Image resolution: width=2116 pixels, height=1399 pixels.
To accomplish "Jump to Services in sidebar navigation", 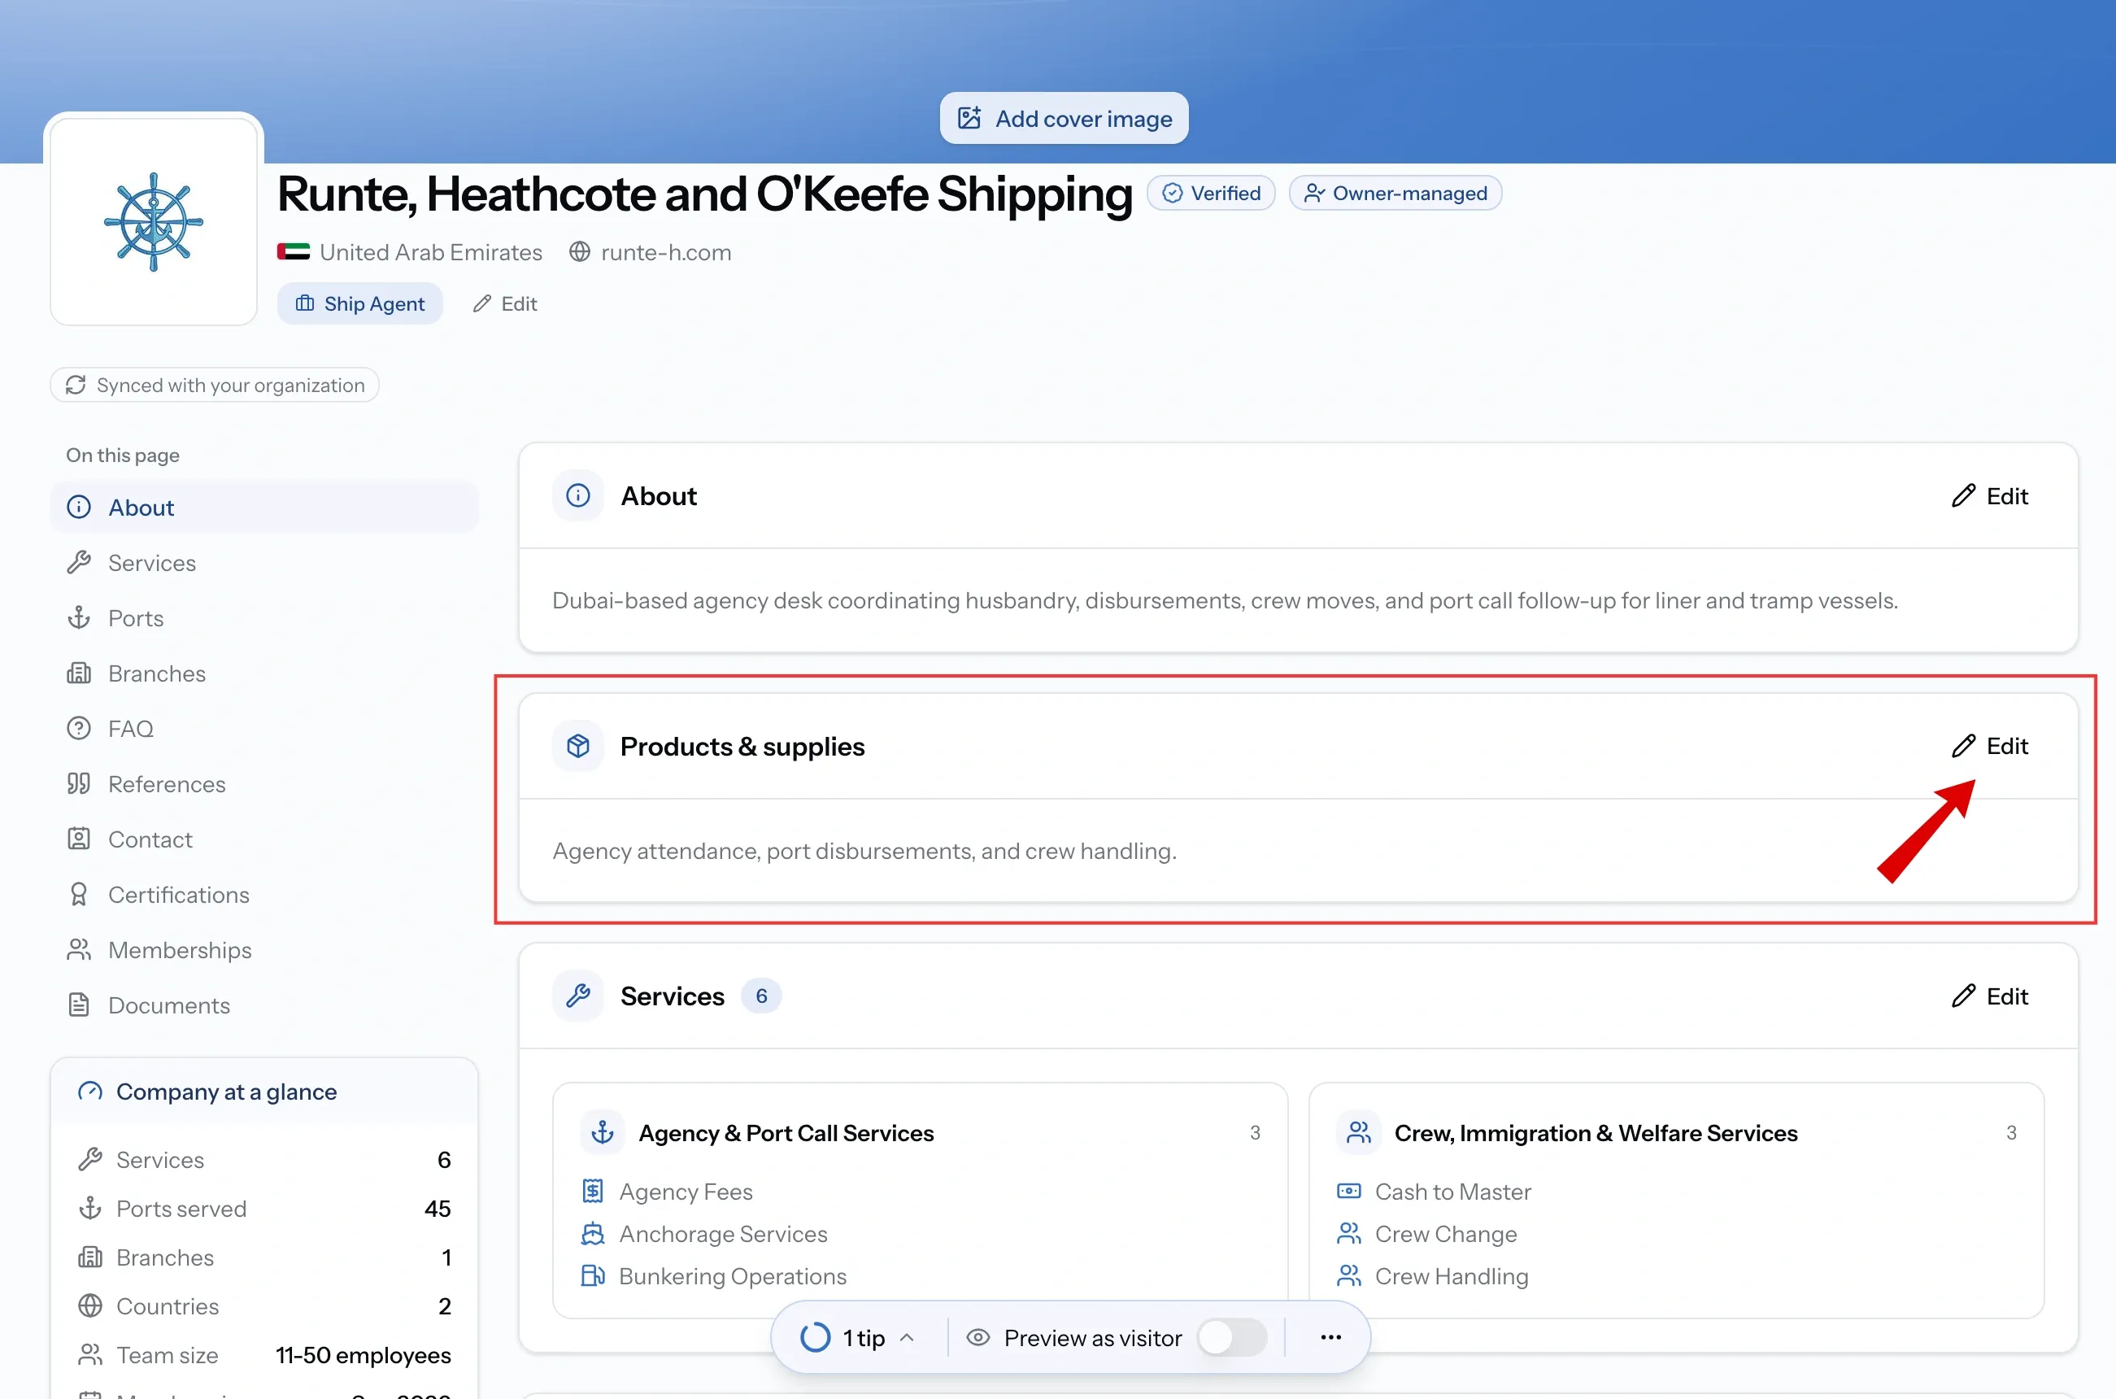I will [265, 563].
